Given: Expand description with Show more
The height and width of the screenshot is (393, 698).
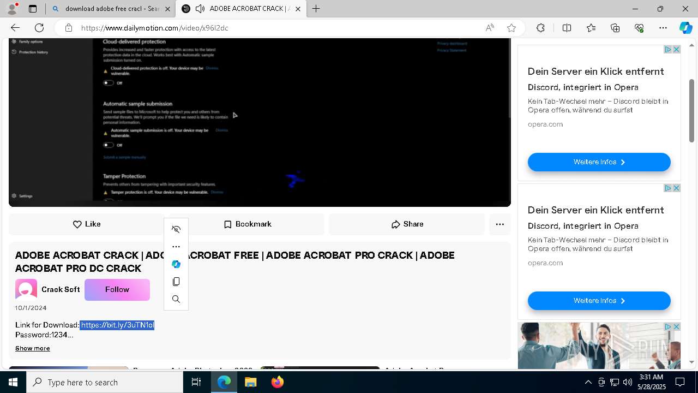Looking at the screenshot, I should 33,348.
